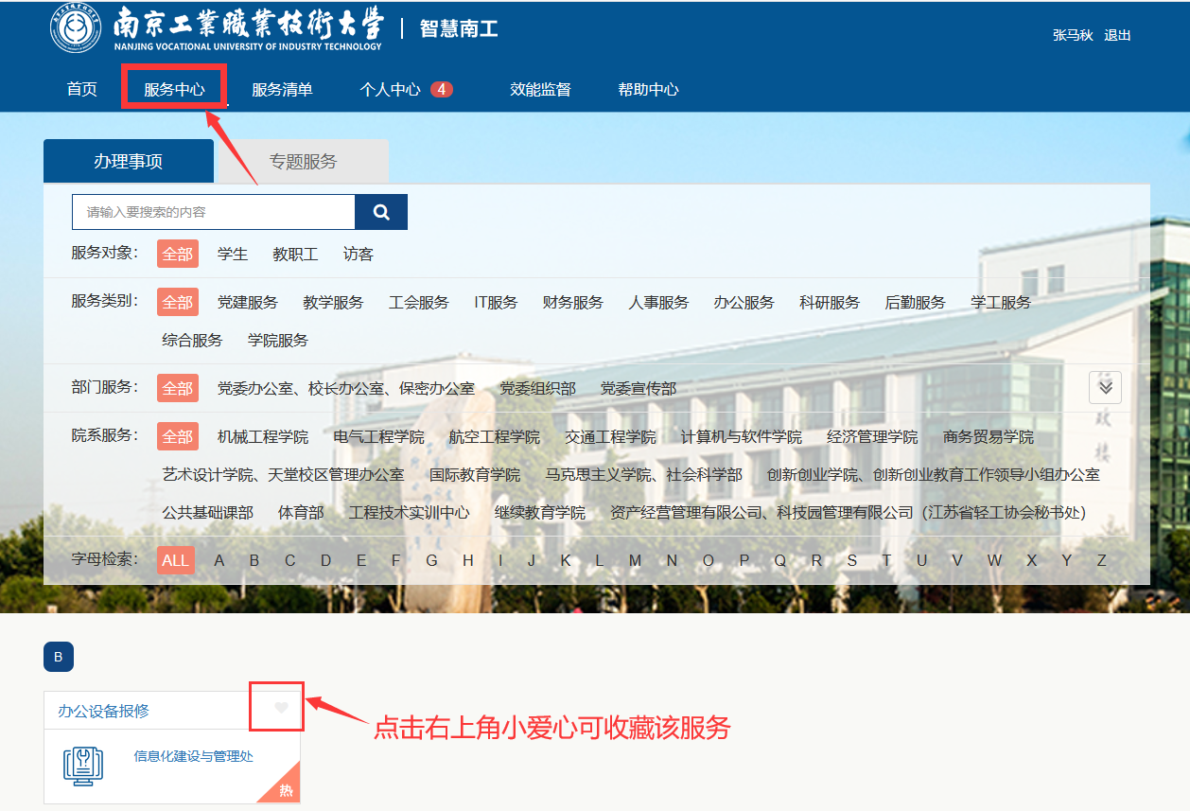The image size is (1190, 811).
Task: Open the 服务中心 menu item
Action: [174, 90]
